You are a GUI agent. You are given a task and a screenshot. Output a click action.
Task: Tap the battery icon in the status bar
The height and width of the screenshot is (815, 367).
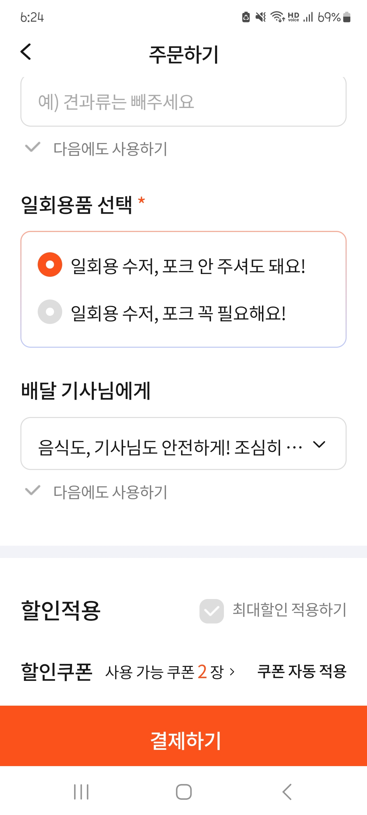pos(347,17)
